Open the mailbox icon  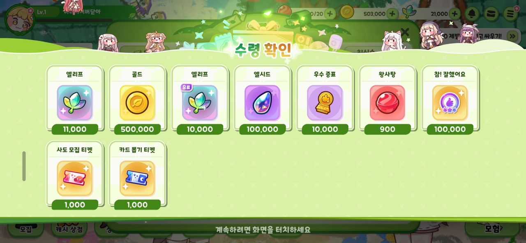(491, 14)
